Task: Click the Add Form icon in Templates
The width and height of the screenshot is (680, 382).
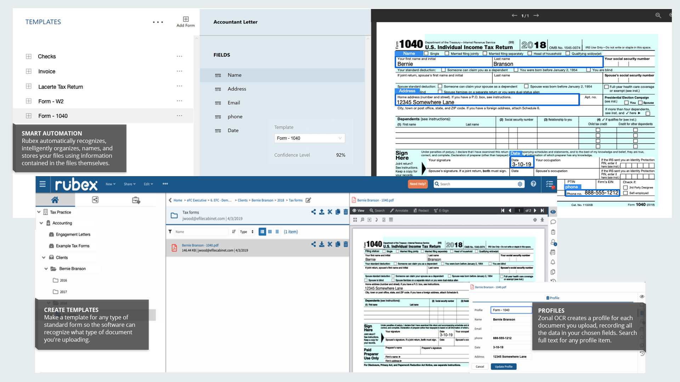Action: [x=186, y=19]
